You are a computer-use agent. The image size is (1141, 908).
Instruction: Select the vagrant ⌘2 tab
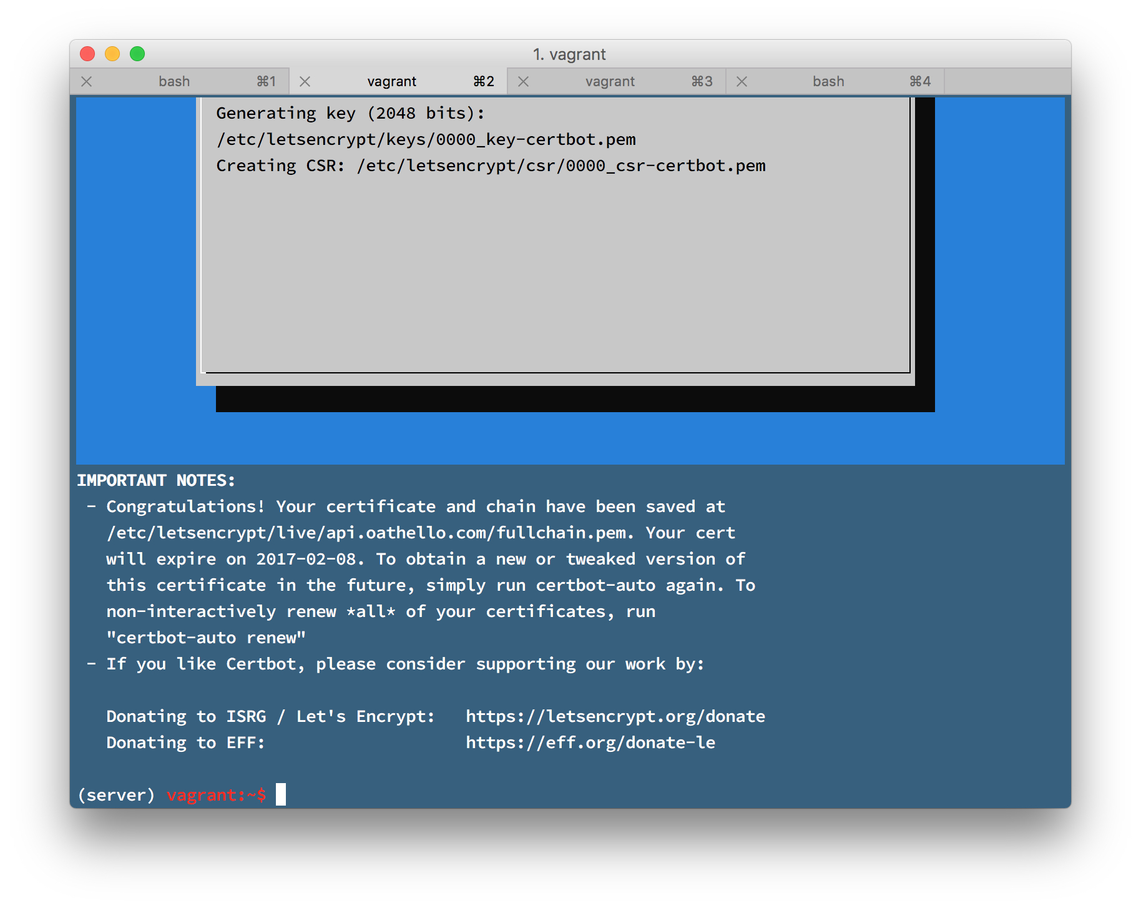click(x=391, y=82)
